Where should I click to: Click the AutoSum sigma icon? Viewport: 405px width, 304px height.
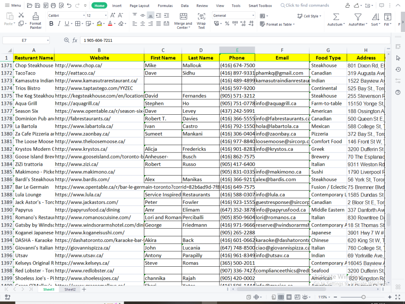click(x=336, y=17)
